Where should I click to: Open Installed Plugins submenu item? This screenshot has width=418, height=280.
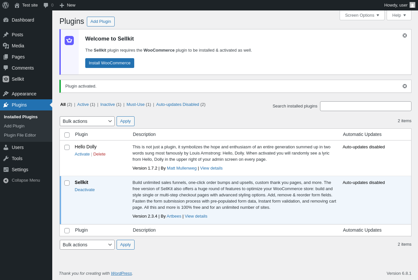(21, 117)
